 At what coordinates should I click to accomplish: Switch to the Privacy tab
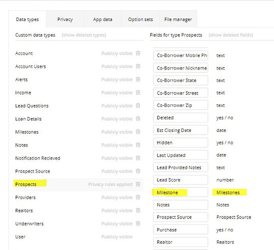coord(65,19)
